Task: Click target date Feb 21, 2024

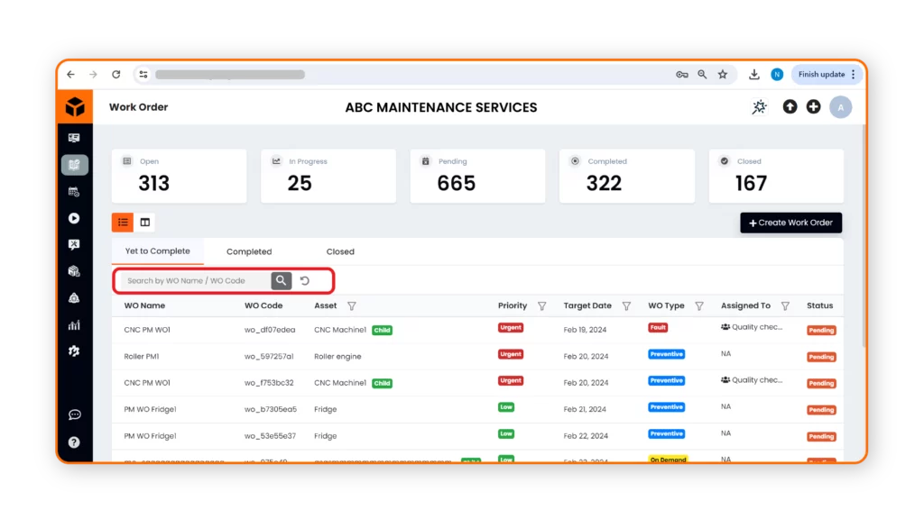Action: pos(585,410)
